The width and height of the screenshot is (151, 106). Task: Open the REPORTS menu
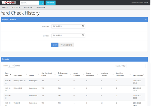click(x=28, y=7)
